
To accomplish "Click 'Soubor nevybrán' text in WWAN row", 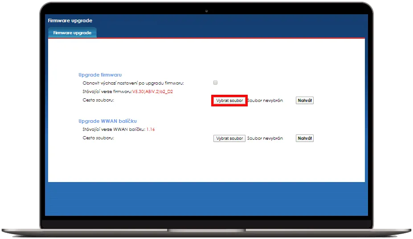I will pos(266,138).
